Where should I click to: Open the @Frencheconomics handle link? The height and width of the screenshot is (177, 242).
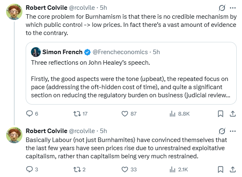point(120,52)
